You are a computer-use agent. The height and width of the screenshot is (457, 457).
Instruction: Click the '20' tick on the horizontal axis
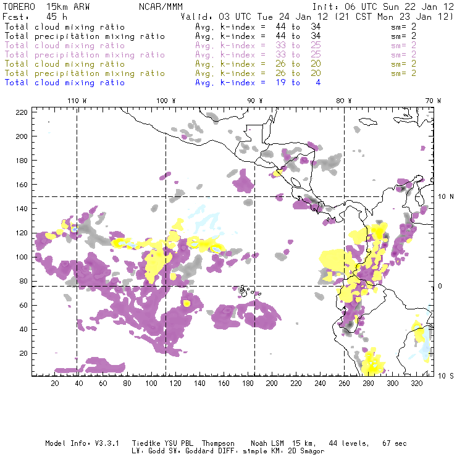tap(55, 384)
